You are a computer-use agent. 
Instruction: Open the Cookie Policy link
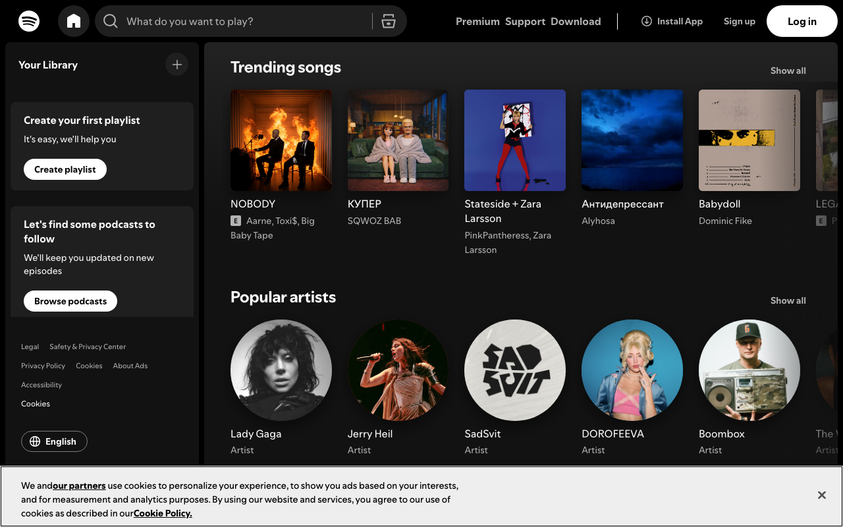coord(162,513)
